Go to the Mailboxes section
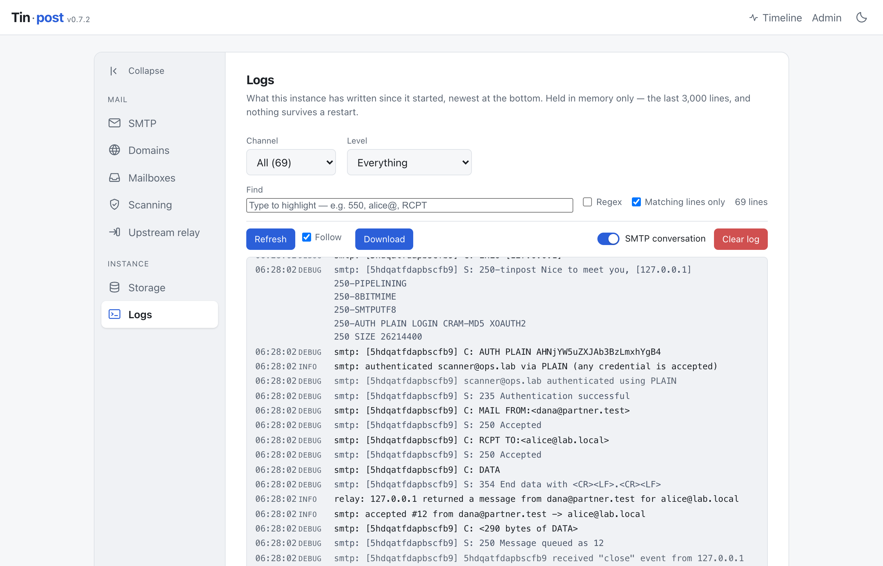This screenshot has width=883, height=566. [159, 178]
